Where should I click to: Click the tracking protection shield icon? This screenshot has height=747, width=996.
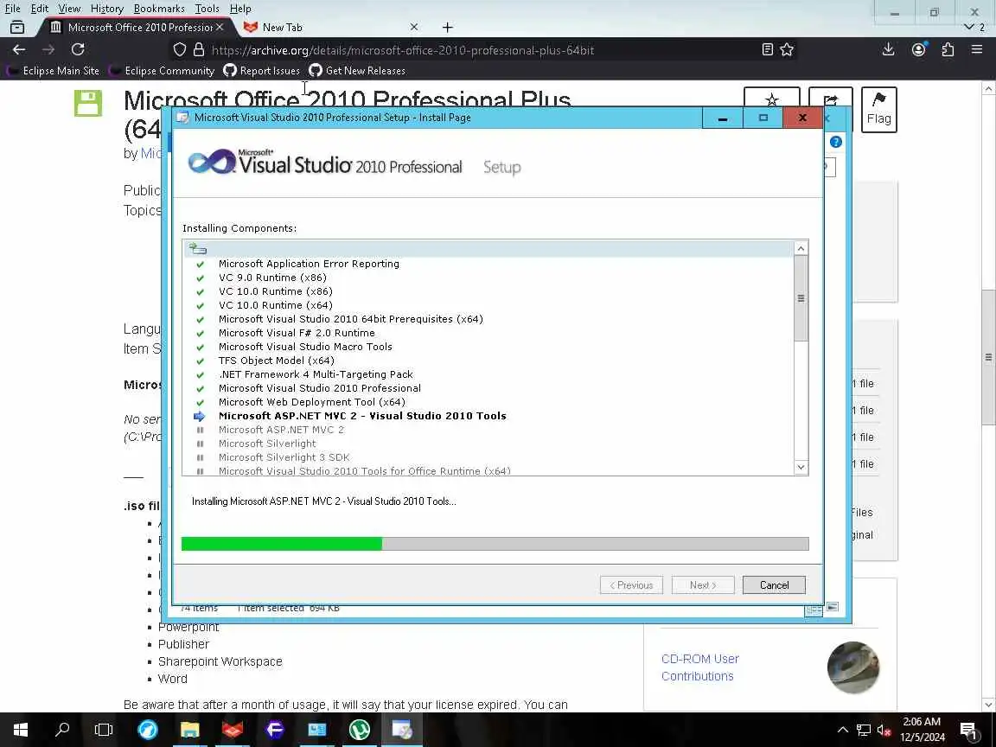[x=180, y=49]
